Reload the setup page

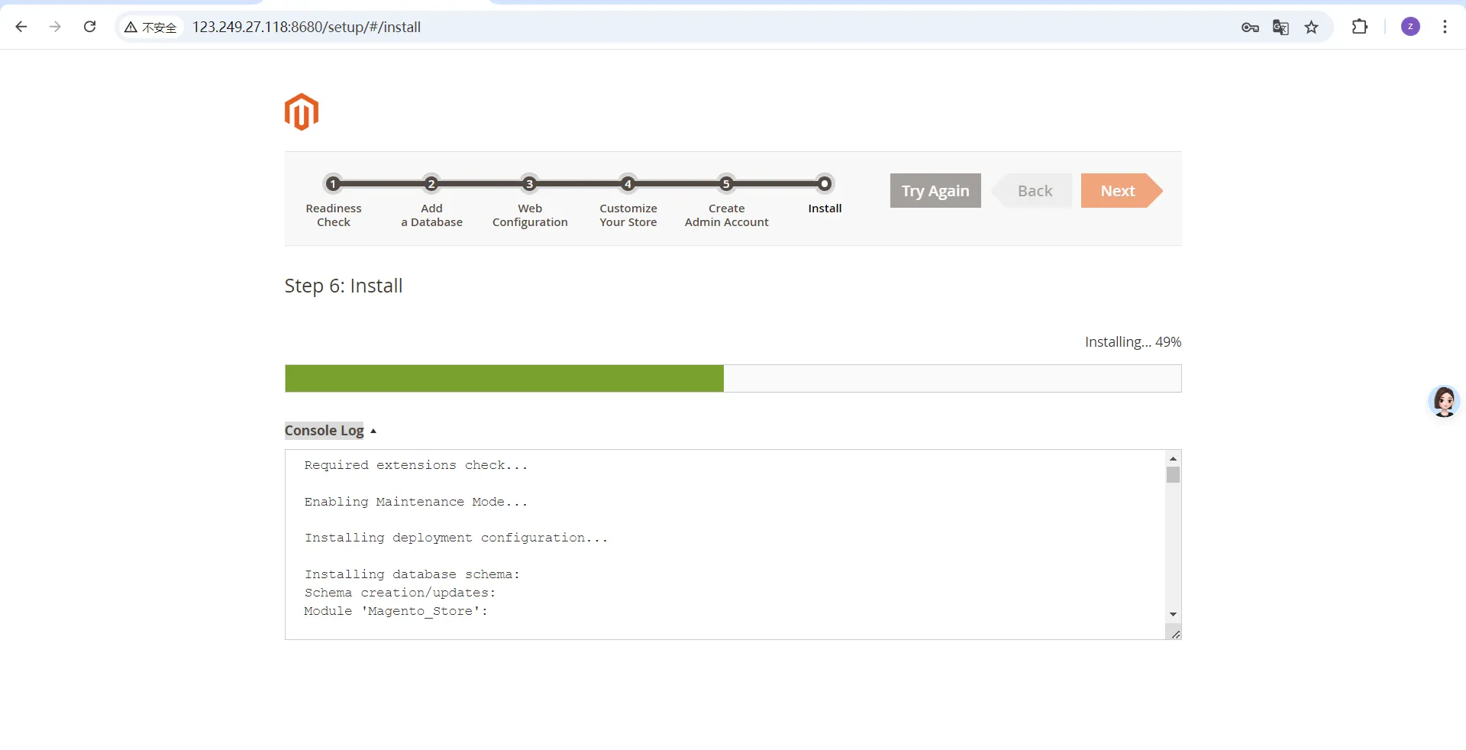click(x=89, y=27)
